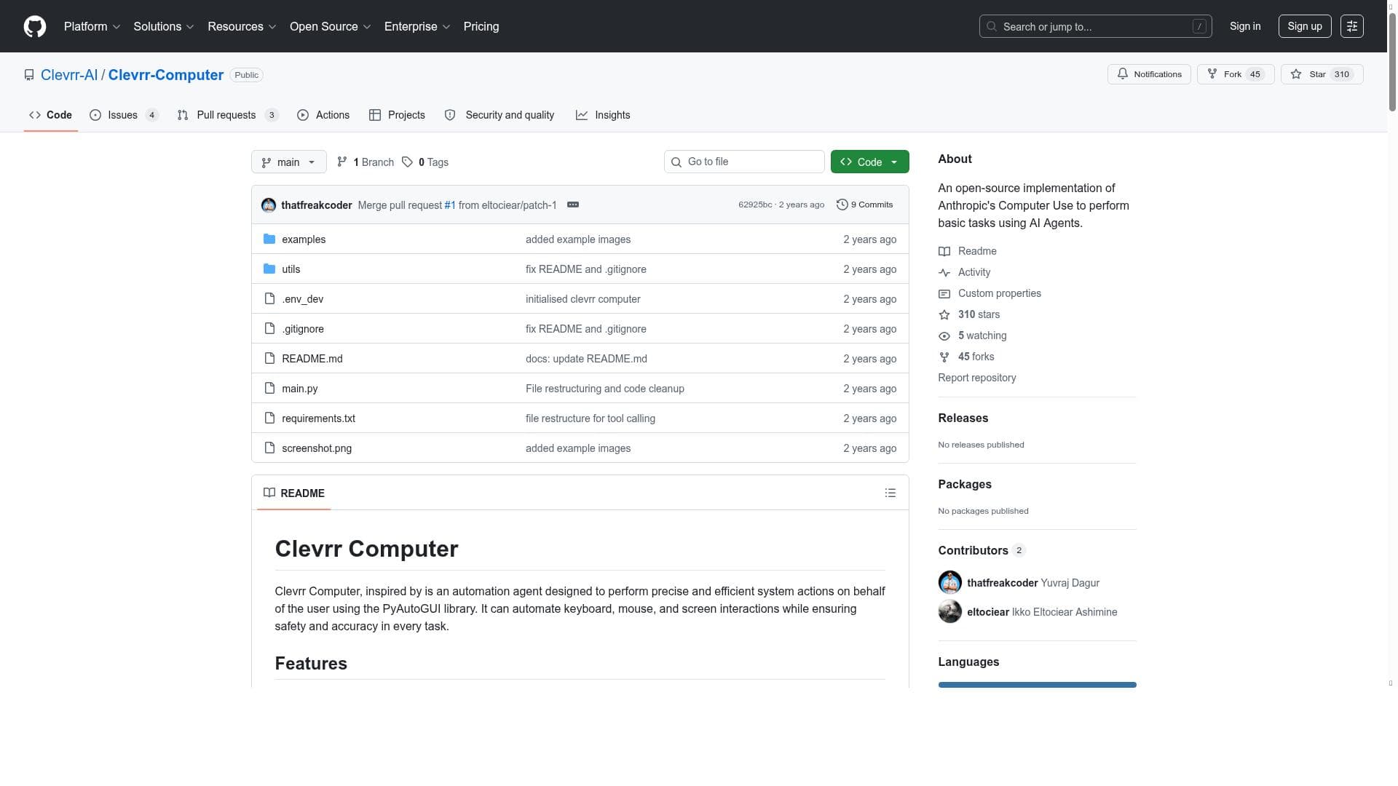
Task: Click the GitHub logo icon
Action: point(35,26)
